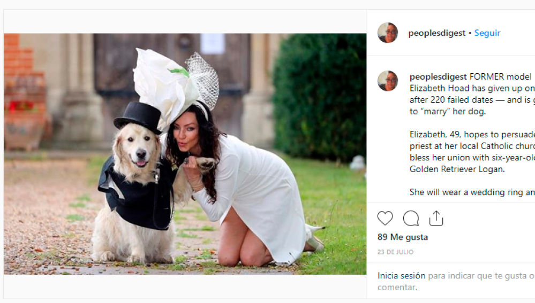The image size is (535, 303).
Task: Click Inicia sesión to log in
Action: point(402,275)
